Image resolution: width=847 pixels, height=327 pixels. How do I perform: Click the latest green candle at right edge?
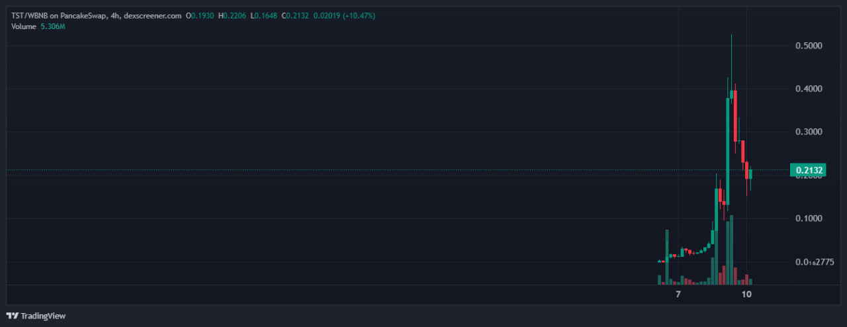[750, 173]
